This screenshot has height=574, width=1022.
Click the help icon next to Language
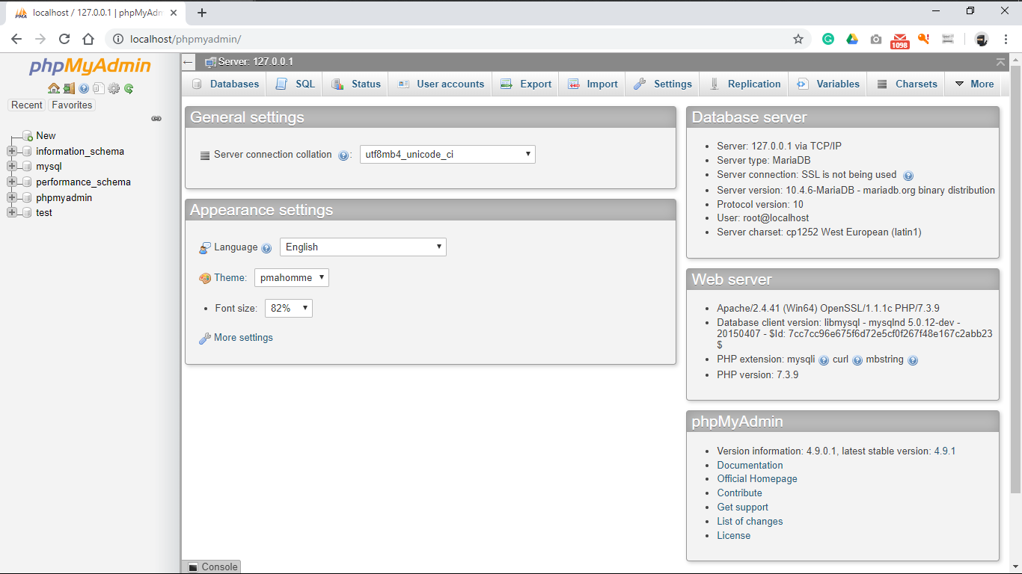(266, 248)
